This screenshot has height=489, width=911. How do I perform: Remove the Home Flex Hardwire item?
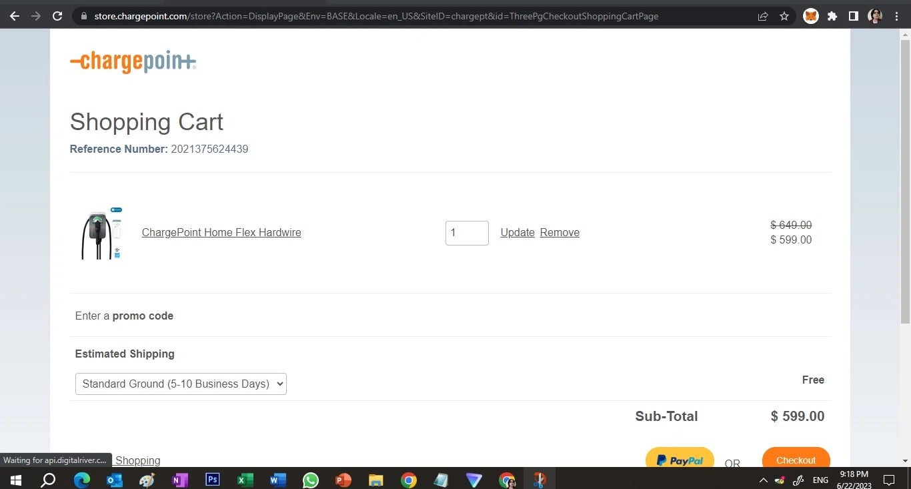pos(560,233)
